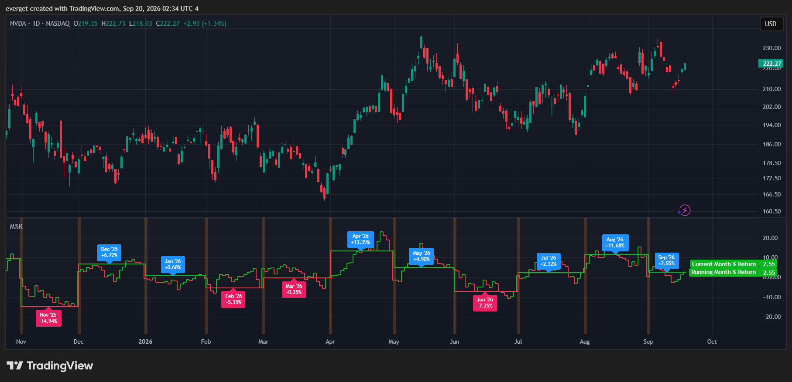Click the Feb '26 -5.35% label
792x382 pixels.
click(233, 299)
